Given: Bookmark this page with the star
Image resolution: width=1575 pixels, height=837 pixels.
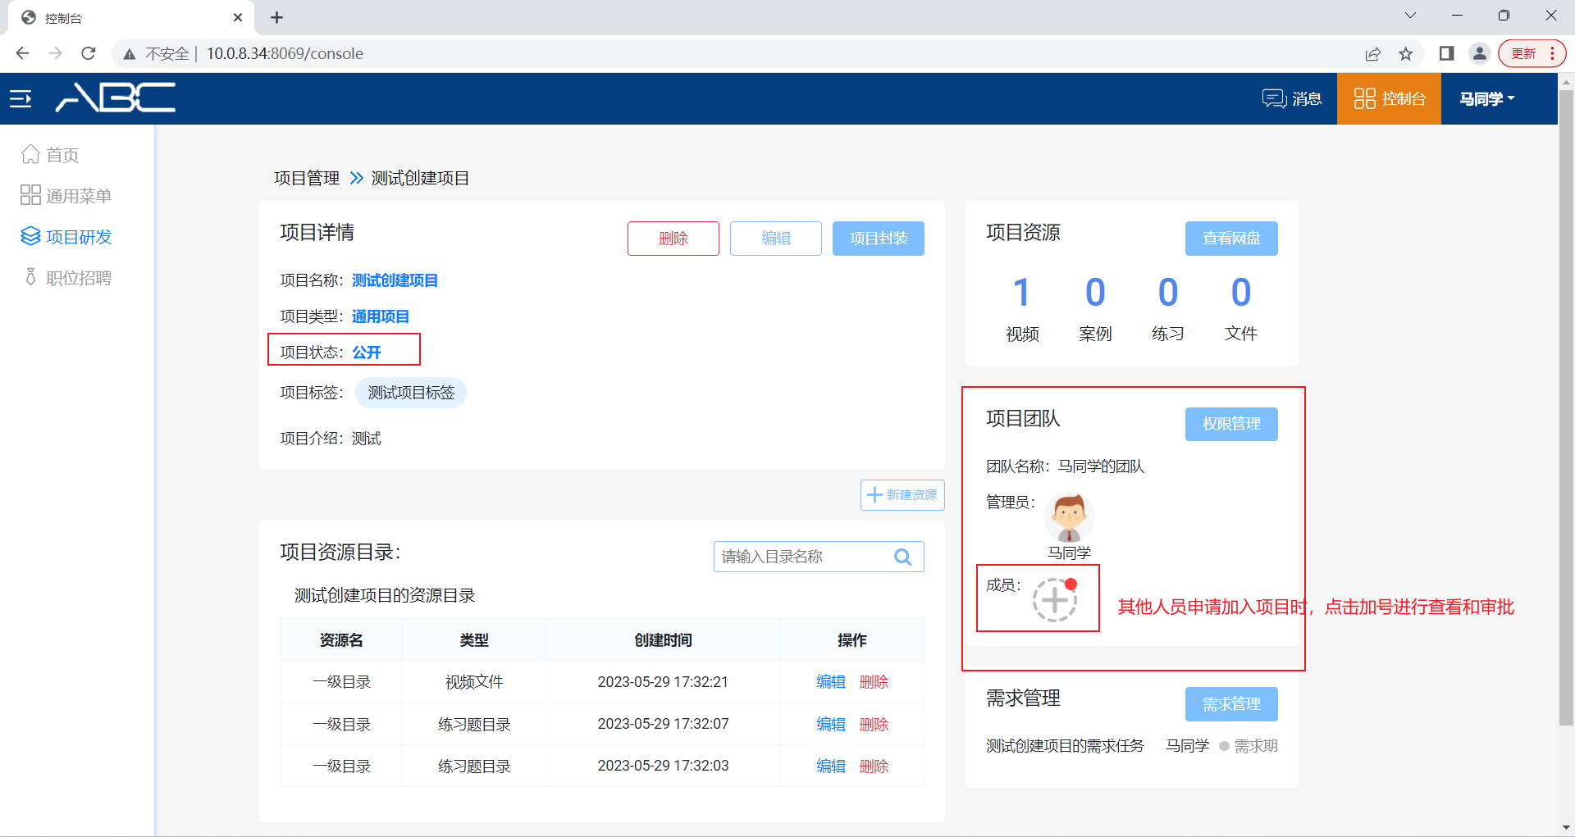Looking at the screenshot, I should 1406,53.
